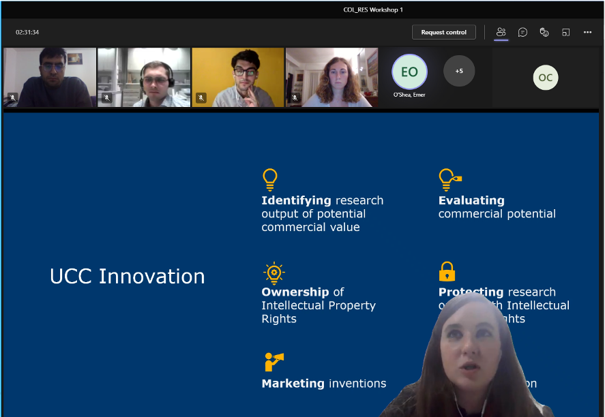
Task: Open the reactions and raise hand icon
Action: [x=544, y=33]
